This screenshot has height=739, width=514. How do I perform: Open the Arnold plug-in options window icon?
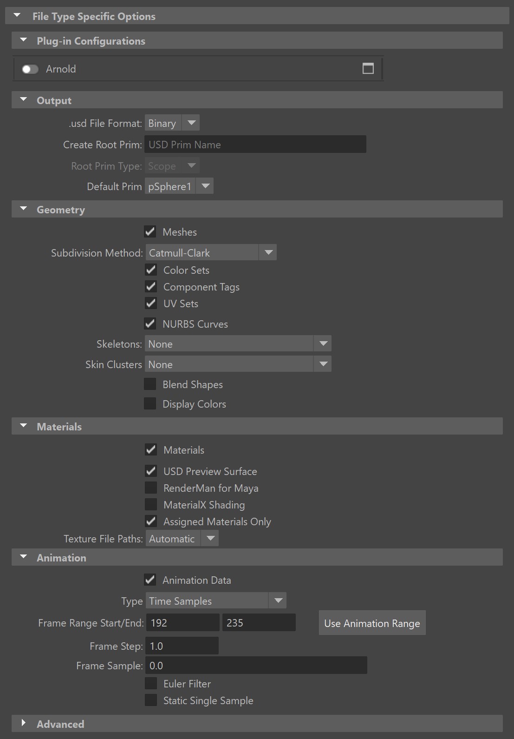coord(368,69)
